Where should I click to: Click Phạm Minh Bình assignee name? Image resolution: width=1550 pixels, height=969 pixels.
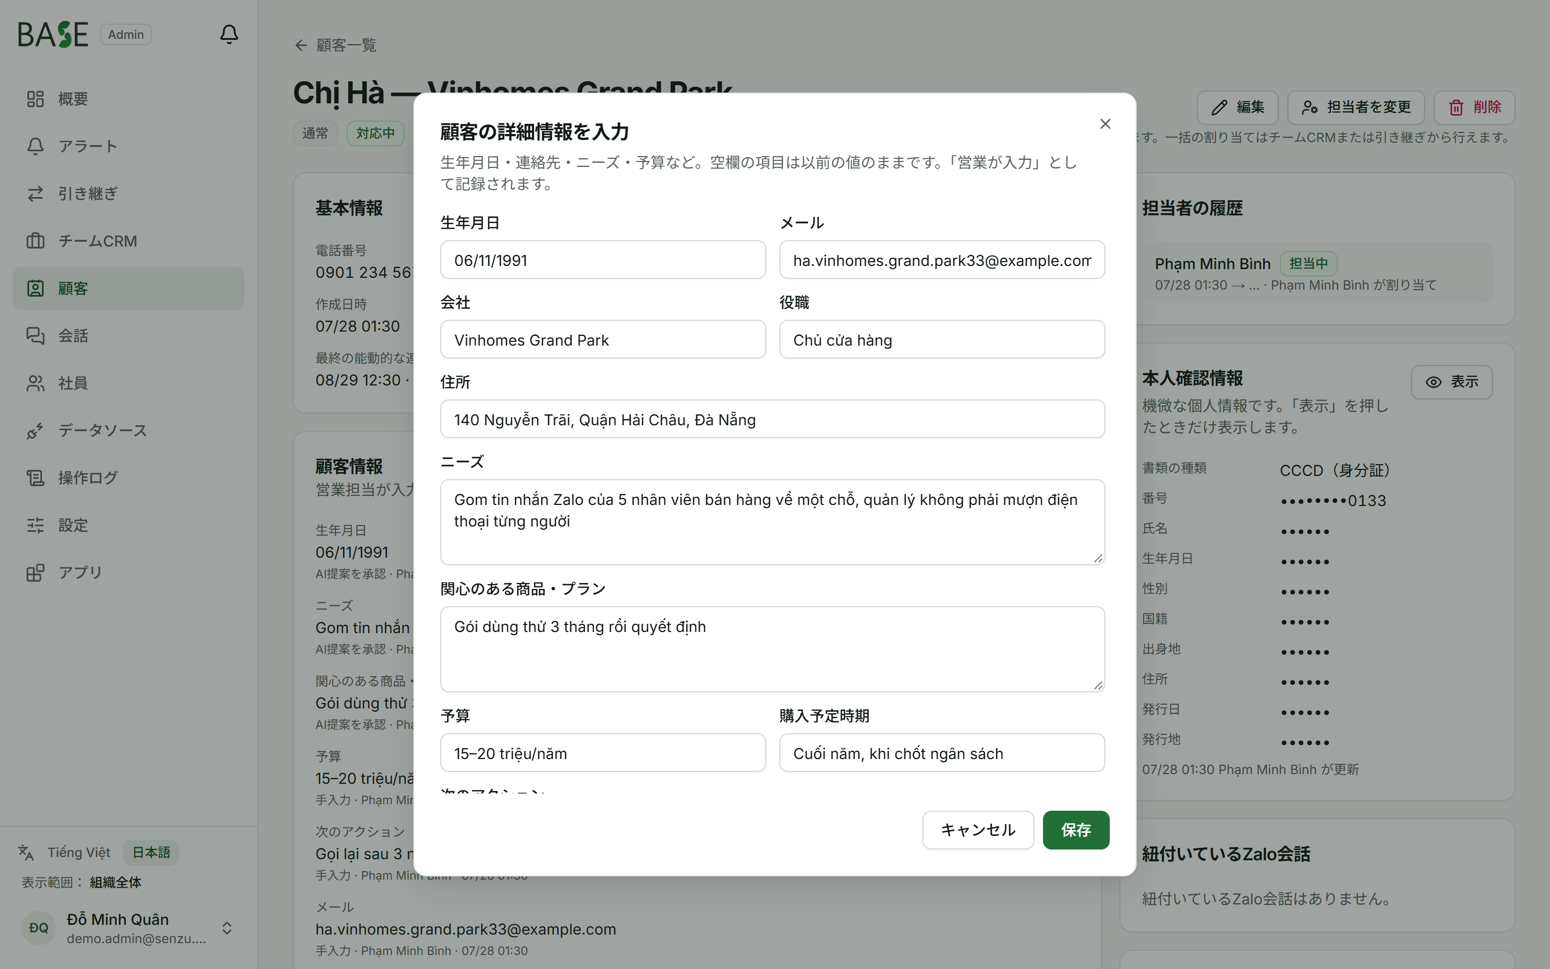point(1213,263)
